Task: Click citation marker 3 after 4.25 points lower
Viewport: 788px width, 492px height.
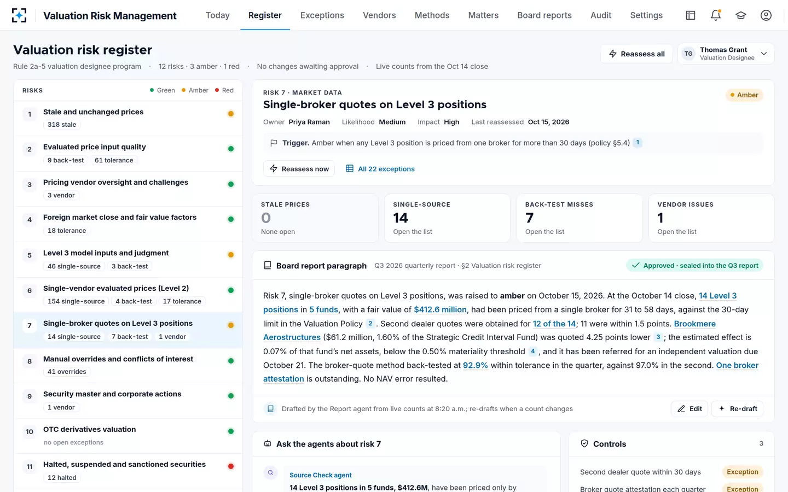Action: (658, 337)
